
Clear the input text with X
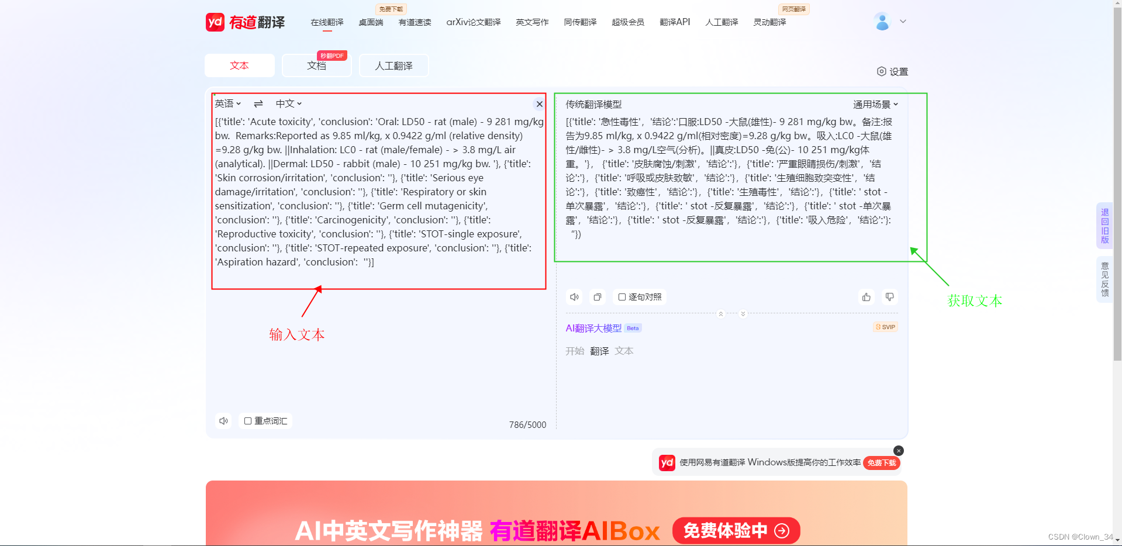pyautogui.click(x=538, y=104)
